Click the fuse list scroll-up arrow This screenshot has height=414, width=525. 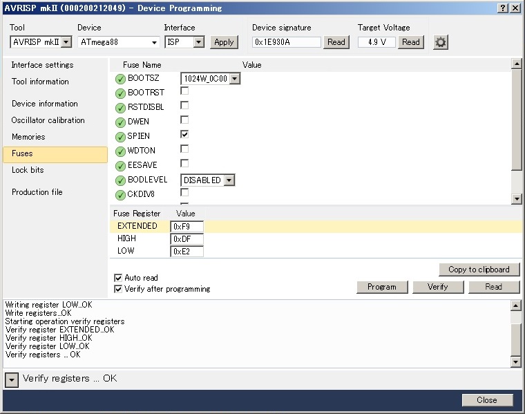point(517,64)
